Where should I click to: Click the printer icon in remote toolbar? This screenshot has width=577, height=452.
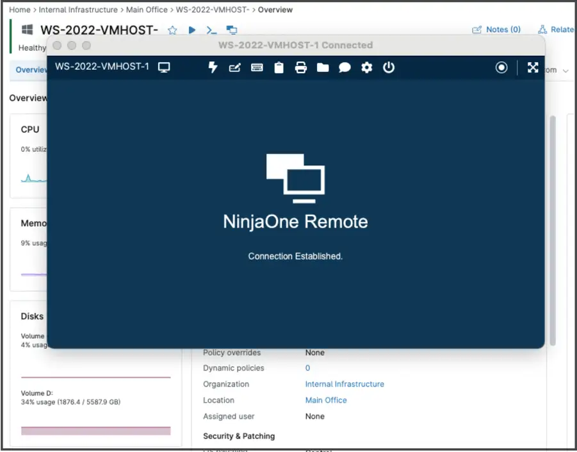pyautogui.click(x=300, y=67)
